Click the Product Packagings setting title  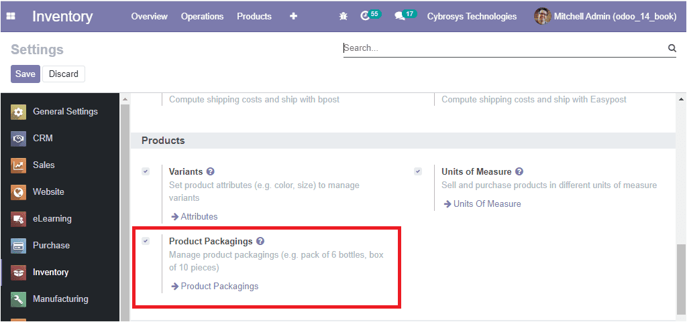point(211,241)
